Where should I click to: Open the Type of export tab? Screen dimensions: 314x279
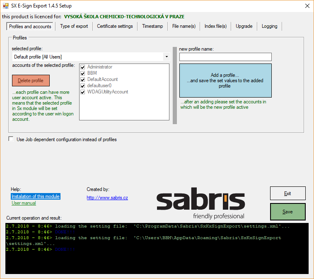pos(74,26)
